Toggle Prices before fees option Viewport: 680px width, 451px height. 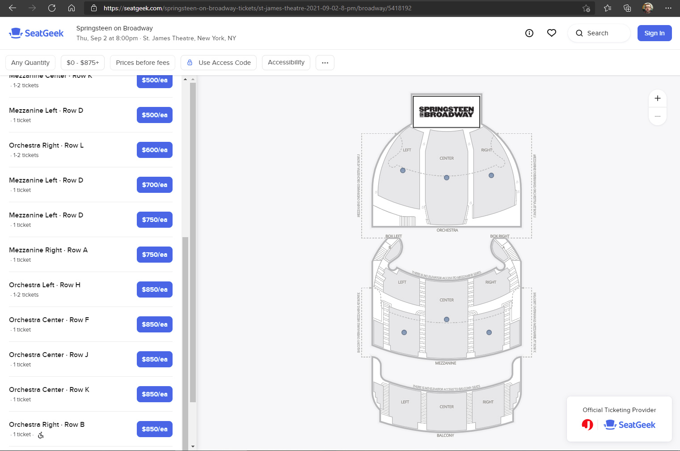click(x=143, y=63)
